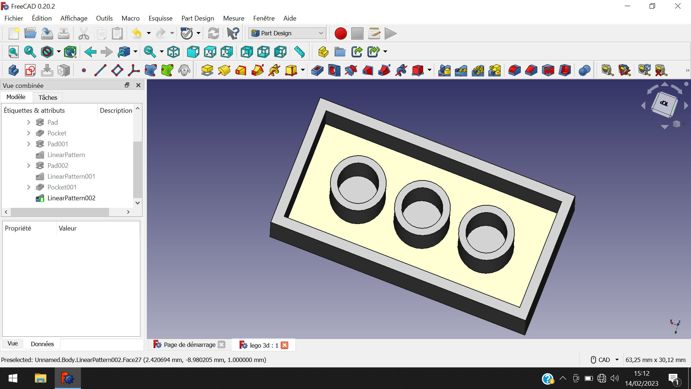Click the Create sketch icon
Screen dimensions: 691x389
(30, 70)
